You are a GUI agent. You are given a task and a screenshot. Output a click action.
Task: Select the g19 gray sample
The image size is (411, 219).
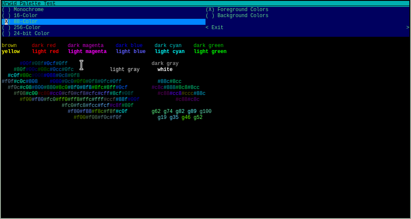pos(162,118)
